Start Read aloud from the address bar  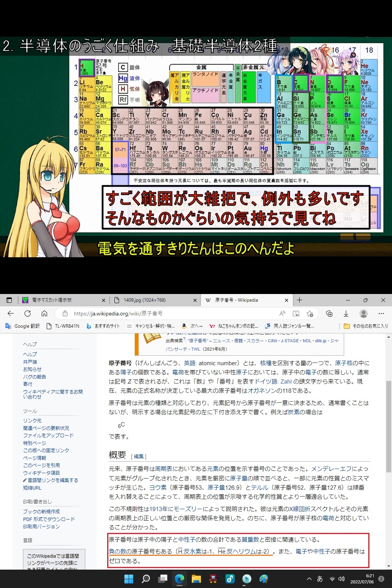(x=282, y=314)
